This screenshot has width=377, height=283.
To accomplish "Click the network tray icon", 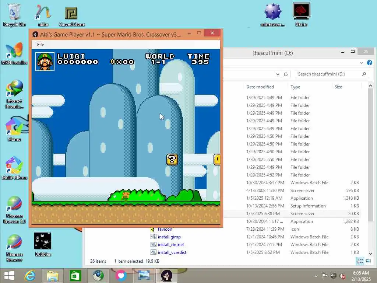I will [x=334, y=276].
